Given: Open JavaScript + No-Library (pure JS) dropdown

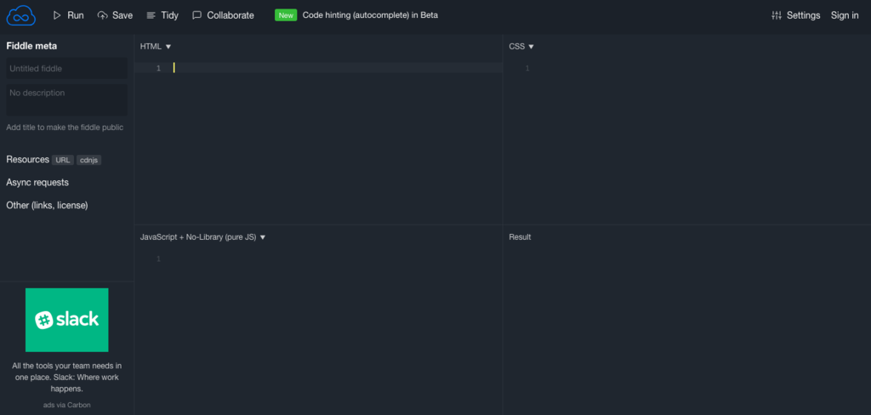Looking at the screenshot, I should coord(202,237).
